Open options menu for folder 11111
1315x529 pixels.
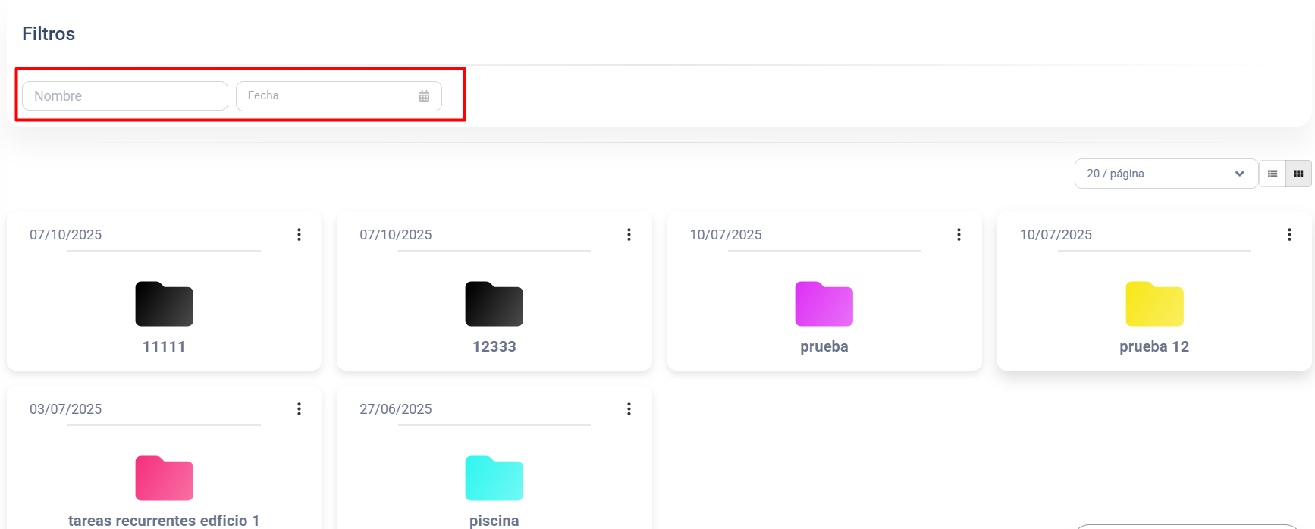[x=299, y=235]
